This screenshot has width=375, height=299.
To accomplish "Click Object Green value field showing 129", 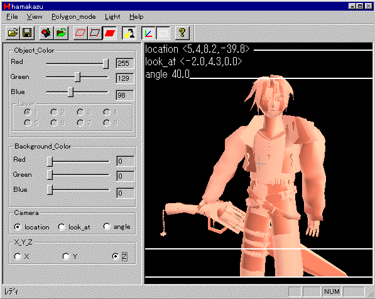I will pyautogui.click(x=125, y=78).
